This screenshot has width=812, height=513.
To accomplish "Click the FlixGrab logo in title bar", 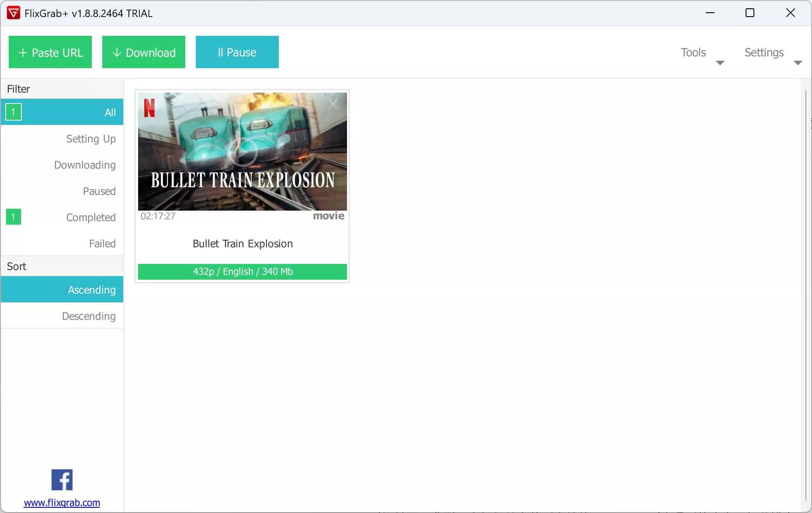I will [14, 13].
